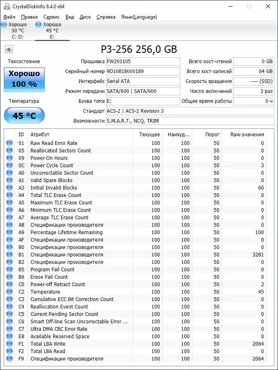278x370 pixels.
Task: Click status icon for Reallocation Event Count
Action: pos(9,306)
